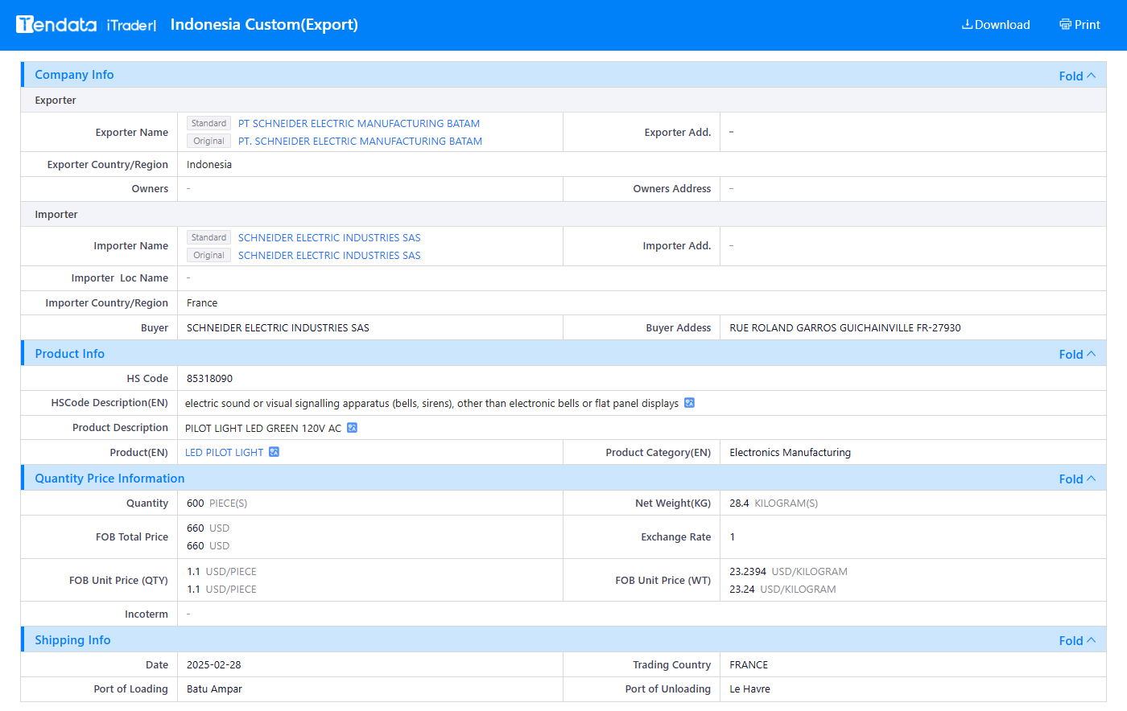Image resolution: width=1127 pixels, height=711 pixels.
Task: Select exchange rate value 1
Action: 733,536
